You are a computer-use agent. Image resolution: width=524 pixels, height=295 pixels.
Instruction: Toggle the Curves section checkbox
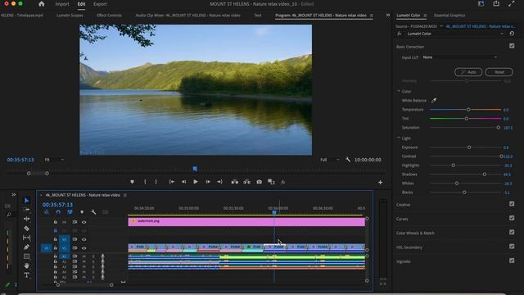[512, 218]
